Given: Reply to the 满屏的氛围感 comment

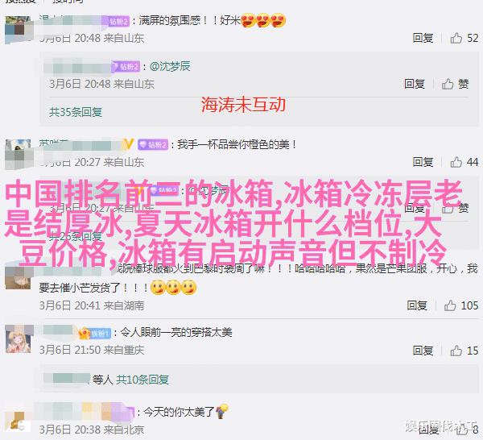Looking at the screenshot, I should 423,38.
